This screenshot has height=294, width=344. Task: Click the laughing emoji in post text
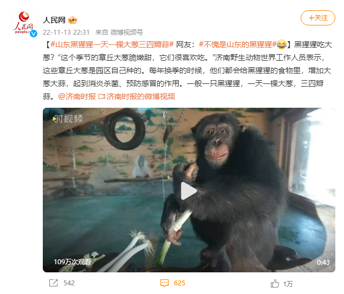click(x=282, y=44)
